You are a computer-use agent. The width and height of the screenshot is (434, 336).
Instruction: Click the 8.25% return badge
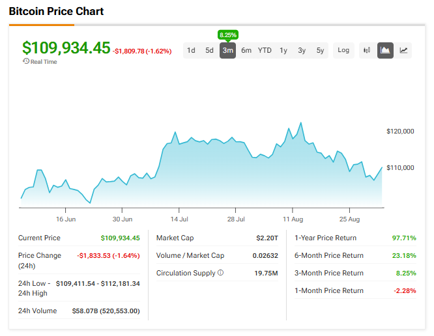228,35
